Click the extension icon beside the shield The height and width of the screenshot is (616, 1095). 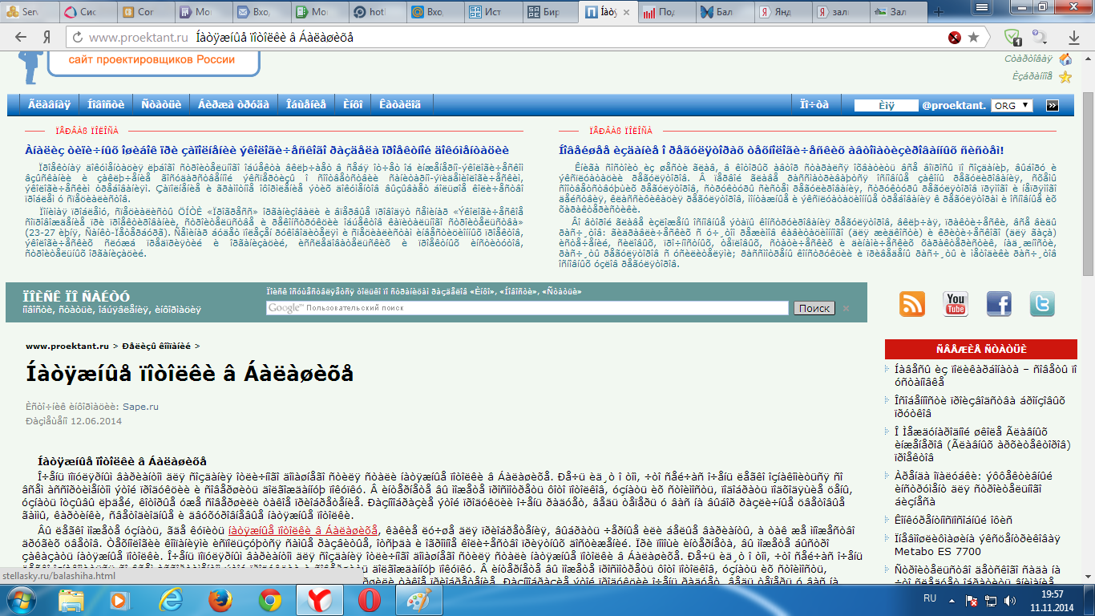(1040, 37)
